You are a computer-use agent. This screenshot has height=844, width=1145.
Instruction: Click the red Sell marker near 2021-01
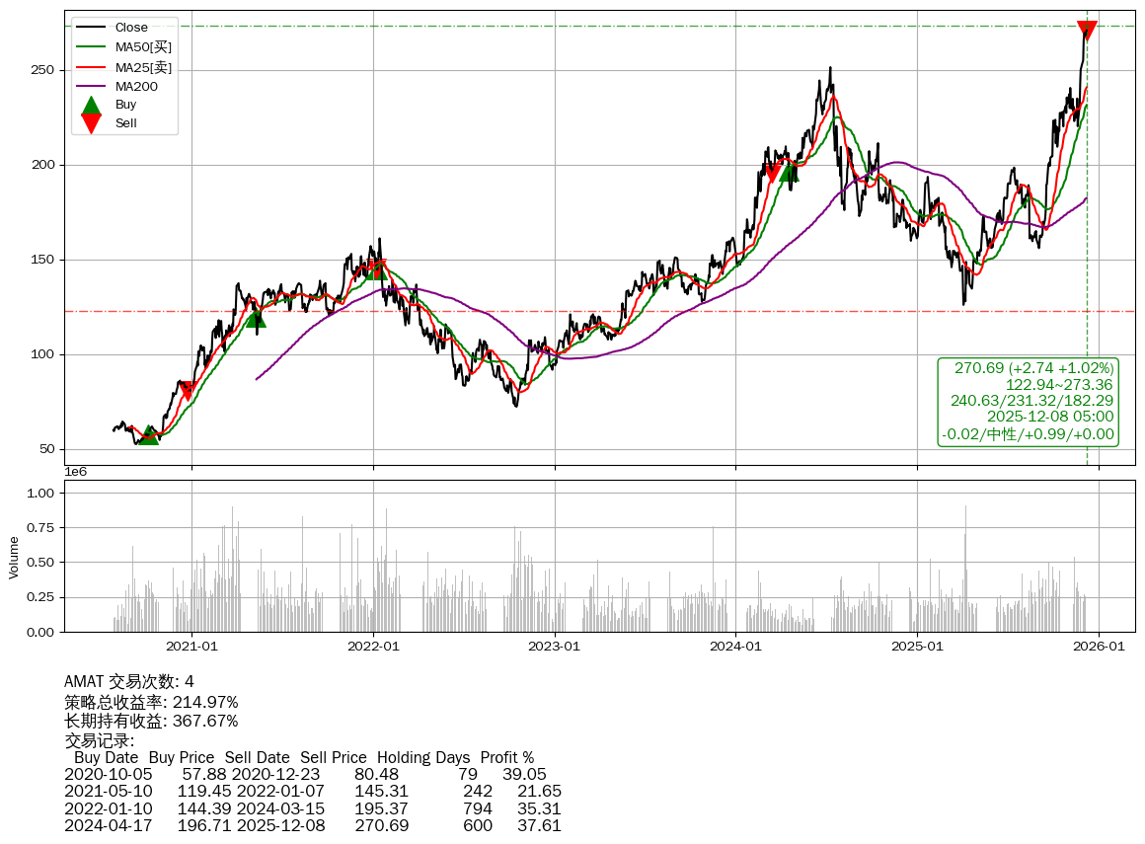tap(188, 391)
